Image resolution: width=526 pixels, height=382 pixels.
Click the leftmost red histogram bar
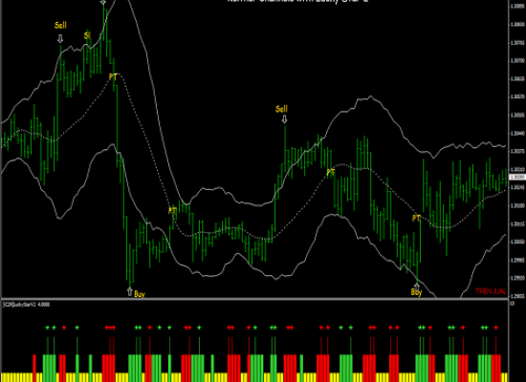pos(34,364)
